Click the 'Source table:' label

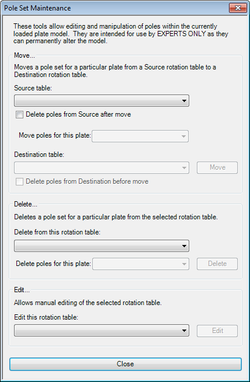pos(33,88)
